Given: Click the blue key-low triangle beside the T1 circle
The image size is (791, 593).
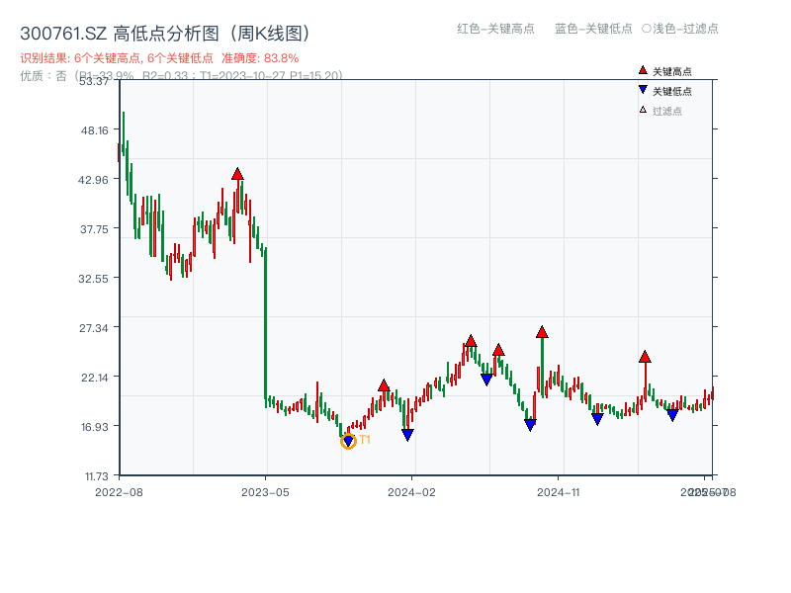Looking at the screenshot, I should click(346, 438).
